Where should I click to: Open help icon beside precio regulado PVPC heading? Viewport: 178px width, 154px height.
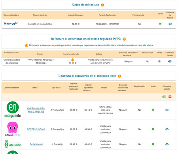(x=124, y=39)
